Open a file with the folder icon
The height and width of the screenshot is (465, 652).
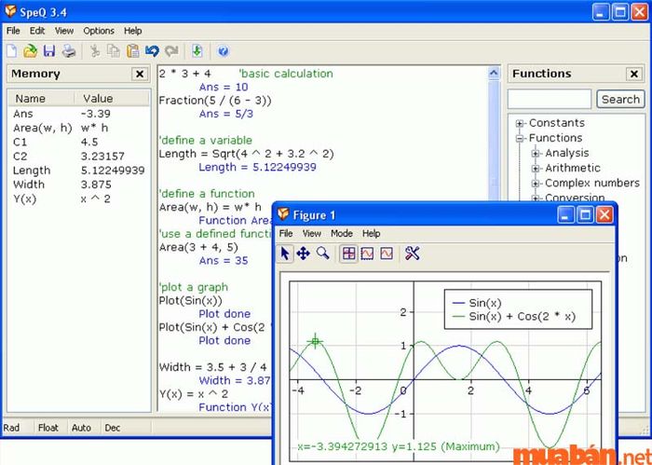point(30,51)
